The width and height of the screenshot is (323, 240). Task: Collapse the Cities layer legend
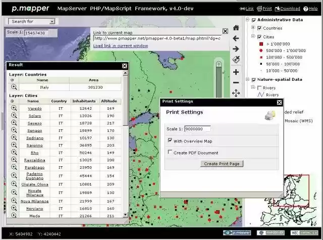click(253, 36)
